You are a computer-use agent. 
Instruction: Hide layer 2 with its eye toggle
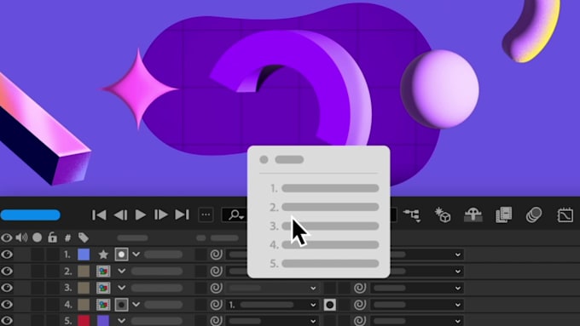[7, 271]
